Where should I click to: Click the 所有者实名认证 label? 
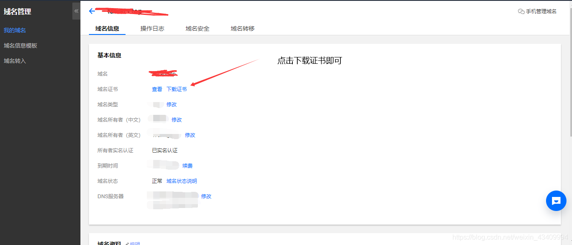coord(115,151)
